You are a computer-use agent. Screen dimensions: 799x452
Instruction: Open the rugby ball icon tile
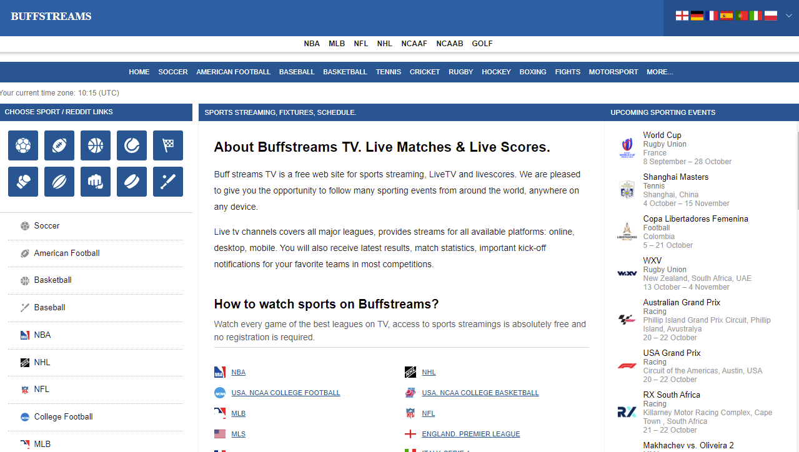pos(59,182)
